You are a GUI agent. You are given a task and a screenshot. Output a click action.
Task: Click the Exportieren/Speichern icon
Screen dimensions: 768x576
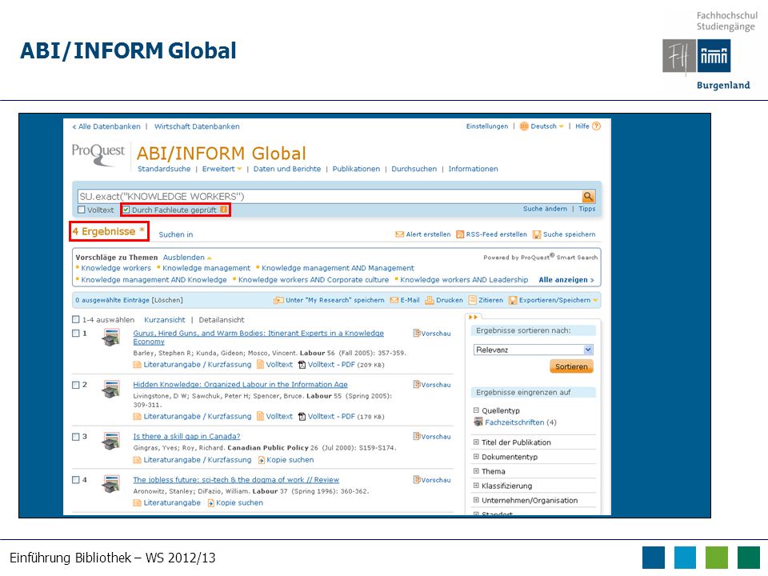(x=513, y=300)
